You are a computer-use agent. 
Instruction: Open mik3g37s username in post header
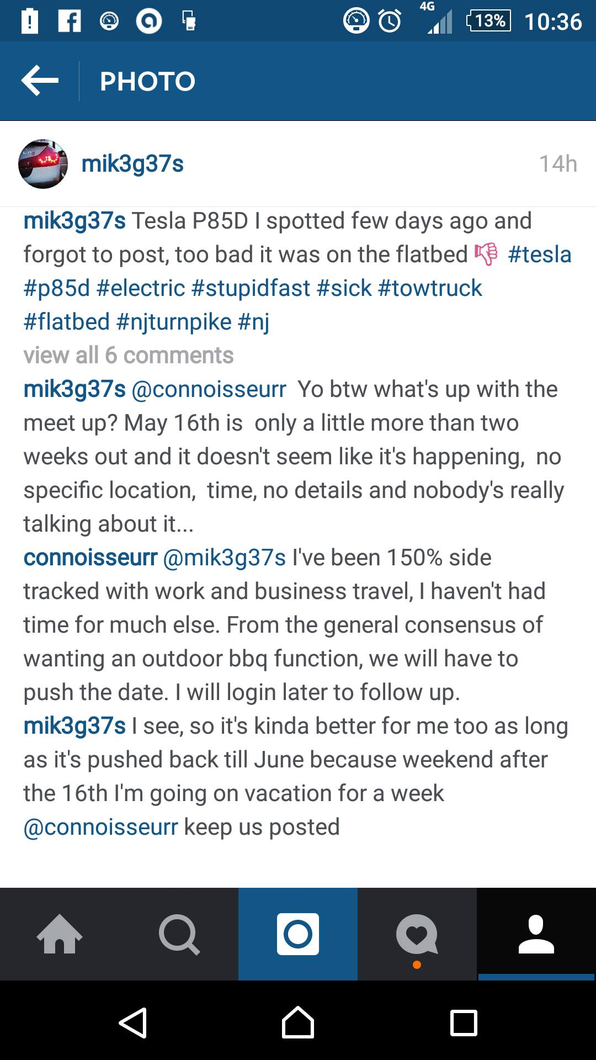132,164
